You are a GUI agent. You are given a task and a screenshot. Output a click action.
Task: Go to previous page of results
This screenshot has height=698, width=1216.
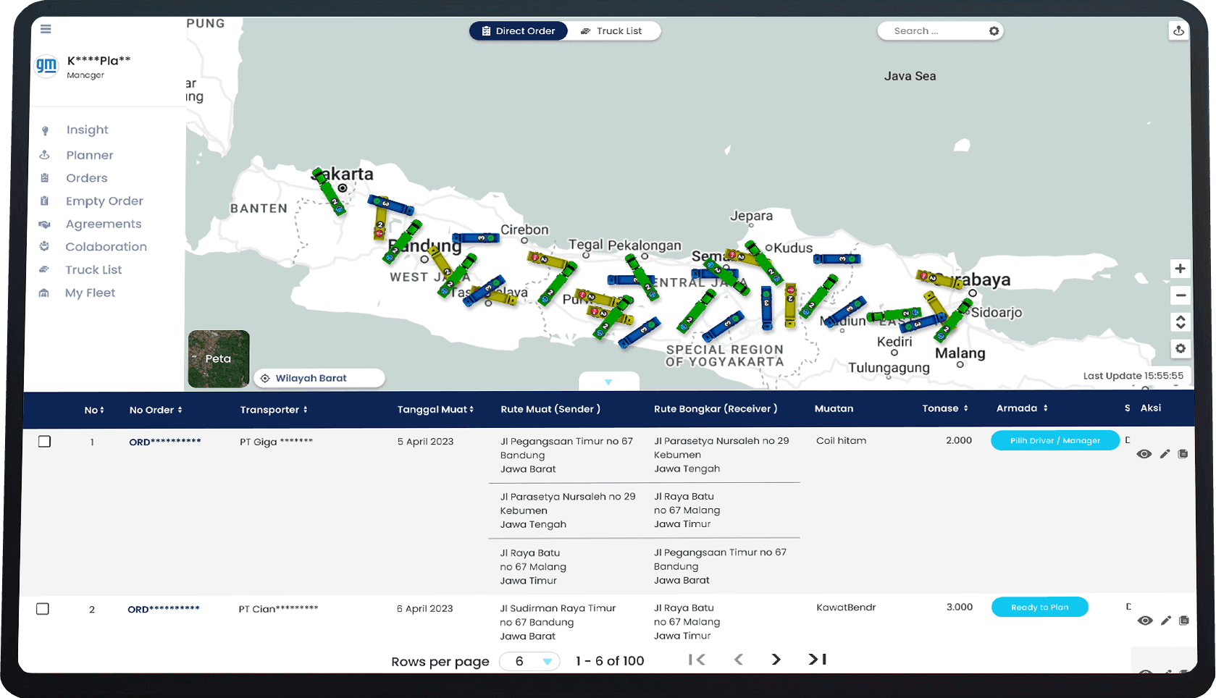(x=738, y=660)
